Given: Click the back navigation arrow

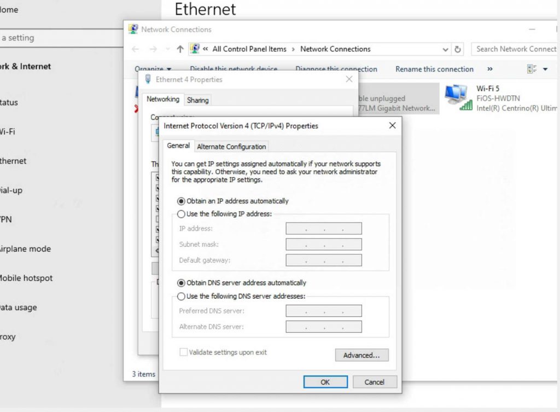Looking at the screenshot, I should point(136,49).
